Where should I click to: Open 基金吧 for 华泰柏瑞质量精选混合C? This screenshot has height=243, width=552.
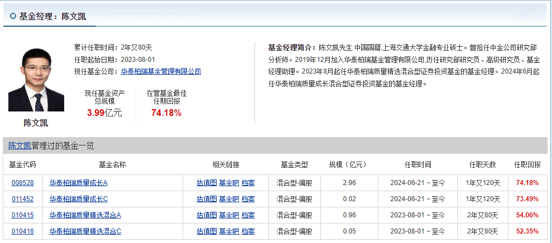229,231
